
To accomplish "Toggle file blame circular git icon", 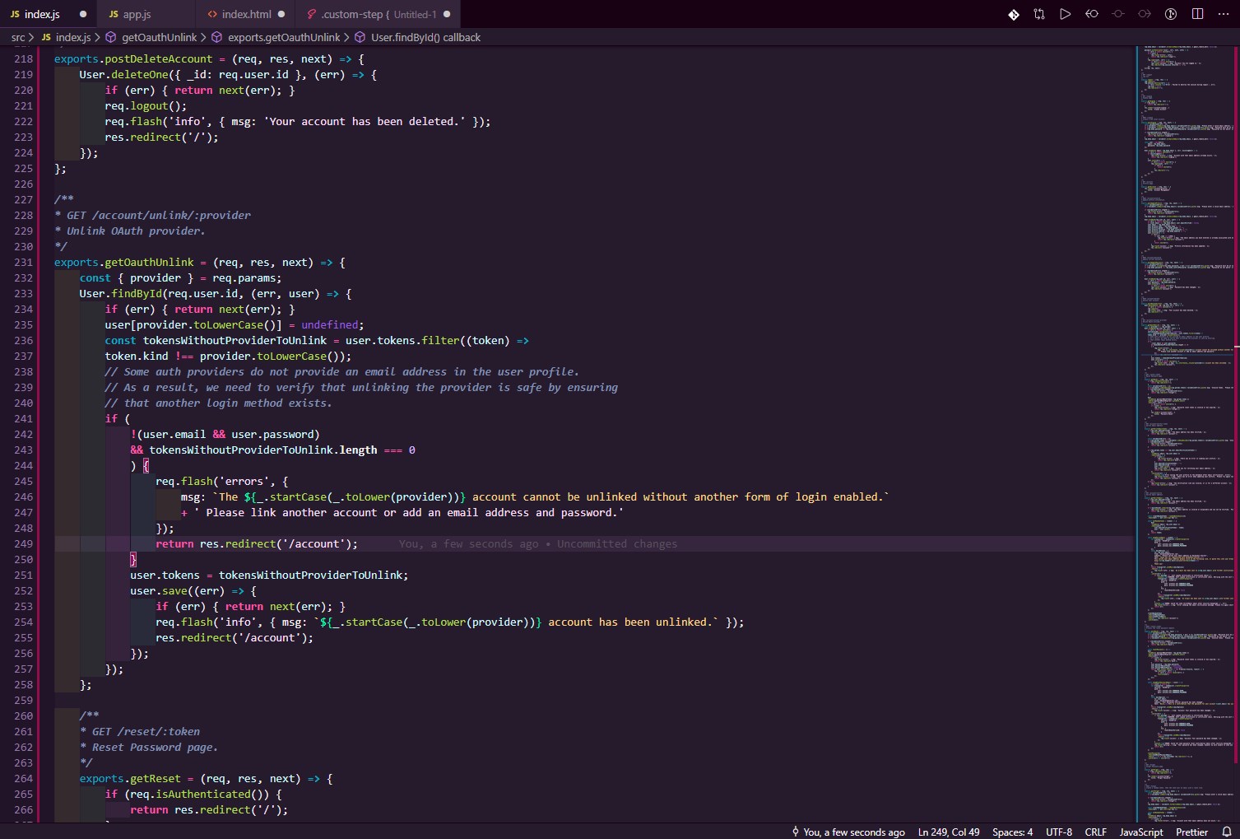I will 1171,14.
